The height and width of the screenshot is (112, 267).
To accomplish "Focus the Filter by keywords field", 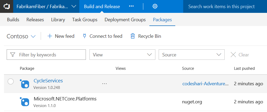I will coord(46,55).
